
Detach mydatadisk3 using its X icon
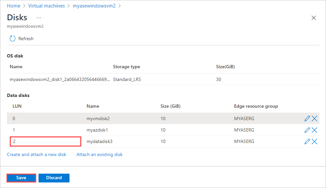click(314, 141)
